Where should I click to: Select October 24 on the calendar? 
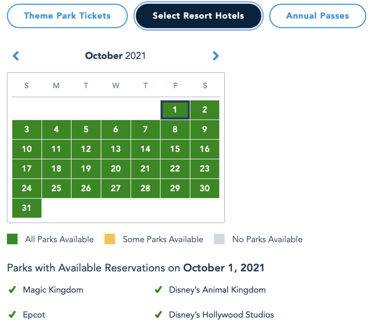coord(27,188)
